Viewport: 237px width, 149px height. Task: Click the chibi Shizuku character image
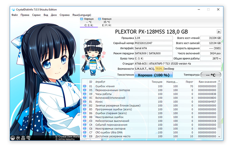[x=93, y=57]
